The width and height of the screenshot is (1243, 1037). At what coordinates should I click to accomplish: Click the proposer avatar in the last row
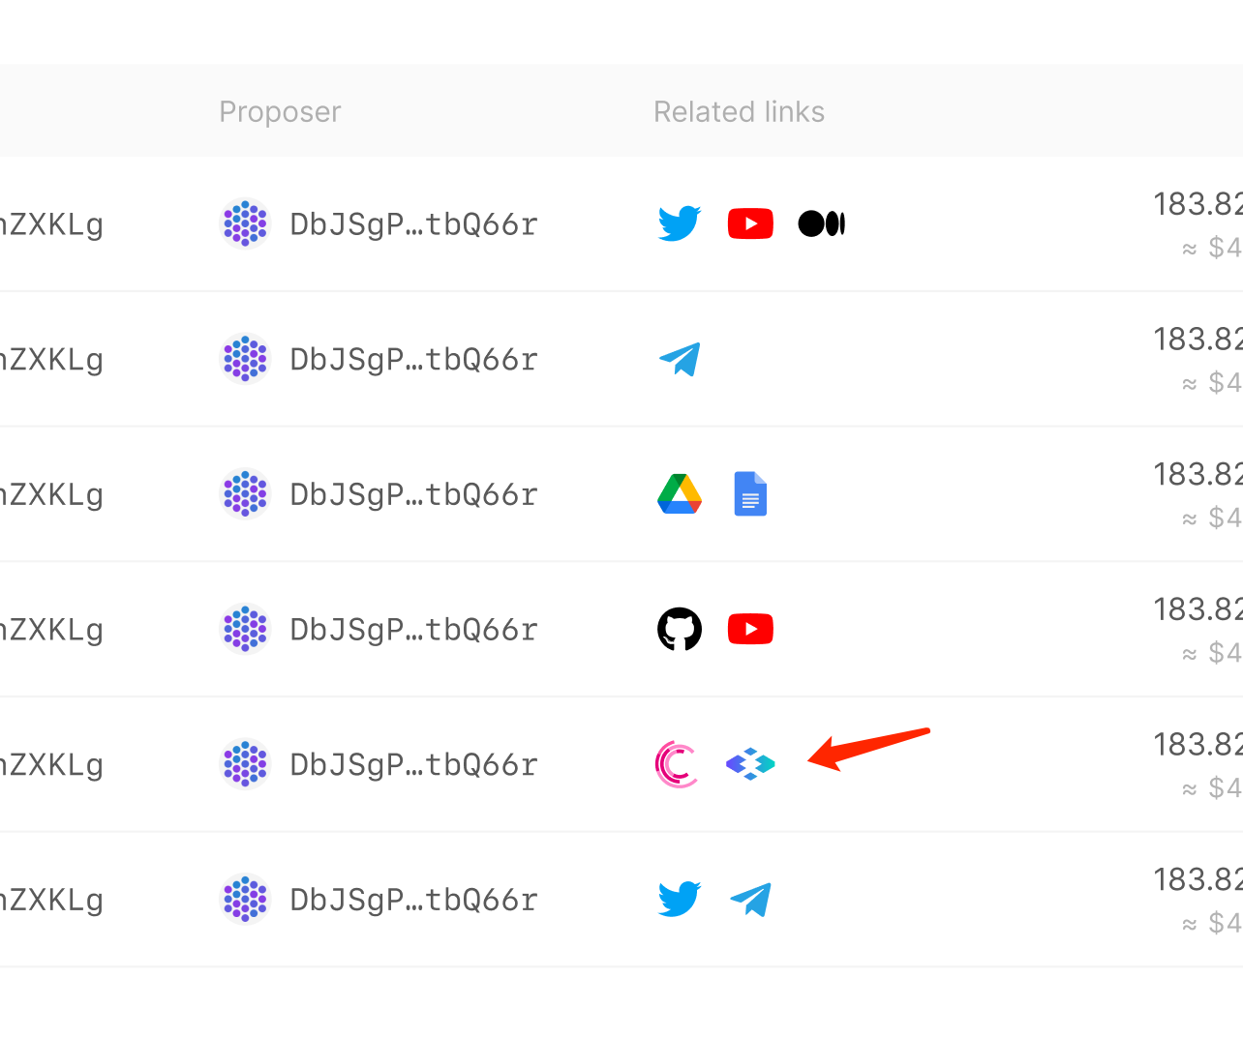click(x=246, y=899)
